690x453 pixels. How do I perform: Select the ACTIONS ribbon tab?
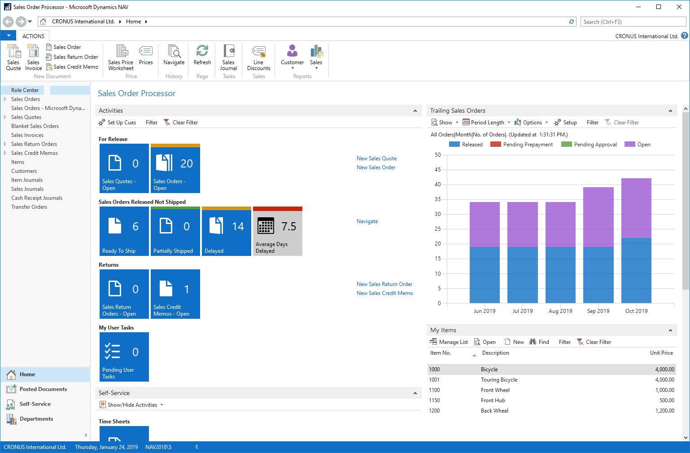[33, 36]
